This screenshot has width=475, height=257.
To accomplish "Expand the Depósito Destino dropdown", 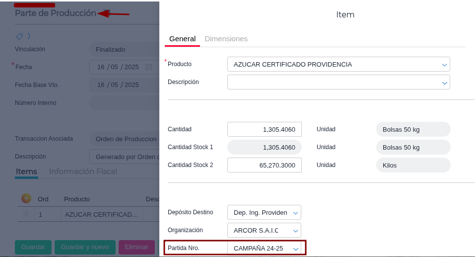I will [x=295, y=213].
